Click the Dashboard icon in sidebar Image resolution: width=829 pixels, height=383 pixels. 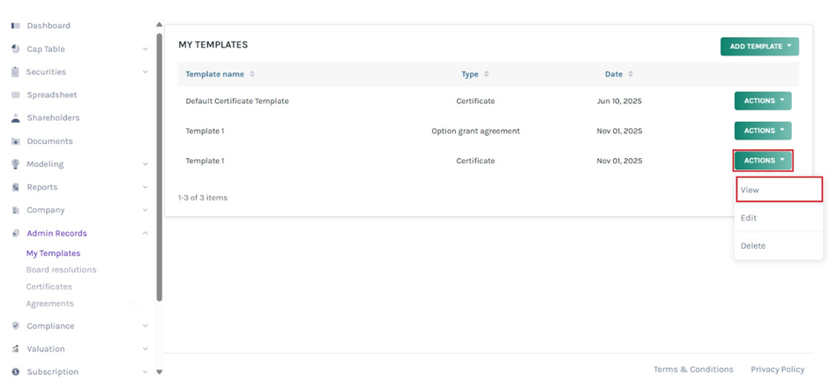[15, 26]
